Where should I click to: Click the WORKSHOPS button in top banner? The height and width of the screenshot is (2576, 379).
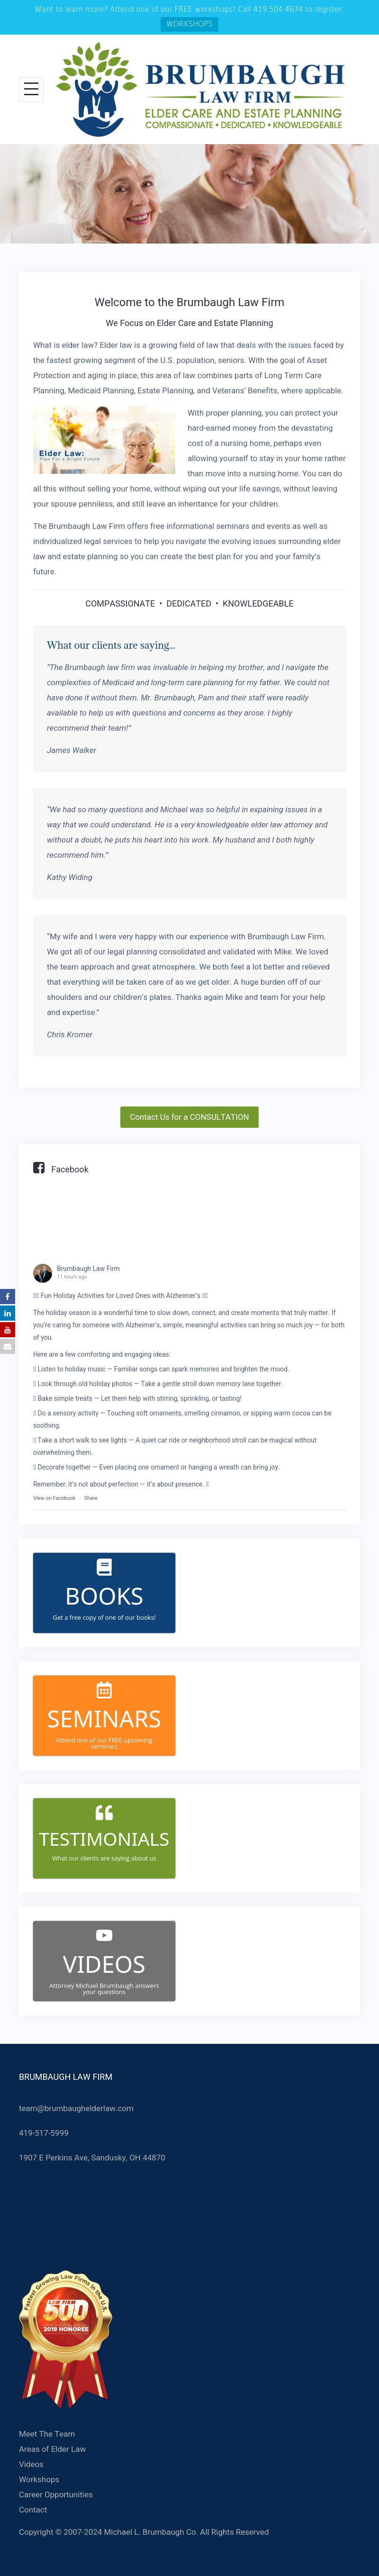click(189, 24)
